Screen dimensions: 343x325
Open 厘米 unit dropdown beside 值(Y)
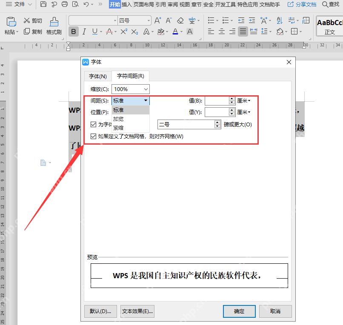tap(244, 112)
